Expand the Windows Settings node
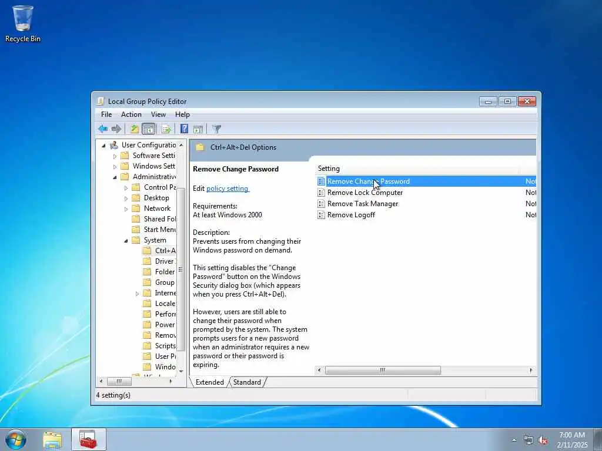Image resolution: width=602 pixels, height=451 pixels. tap(115, 167)
